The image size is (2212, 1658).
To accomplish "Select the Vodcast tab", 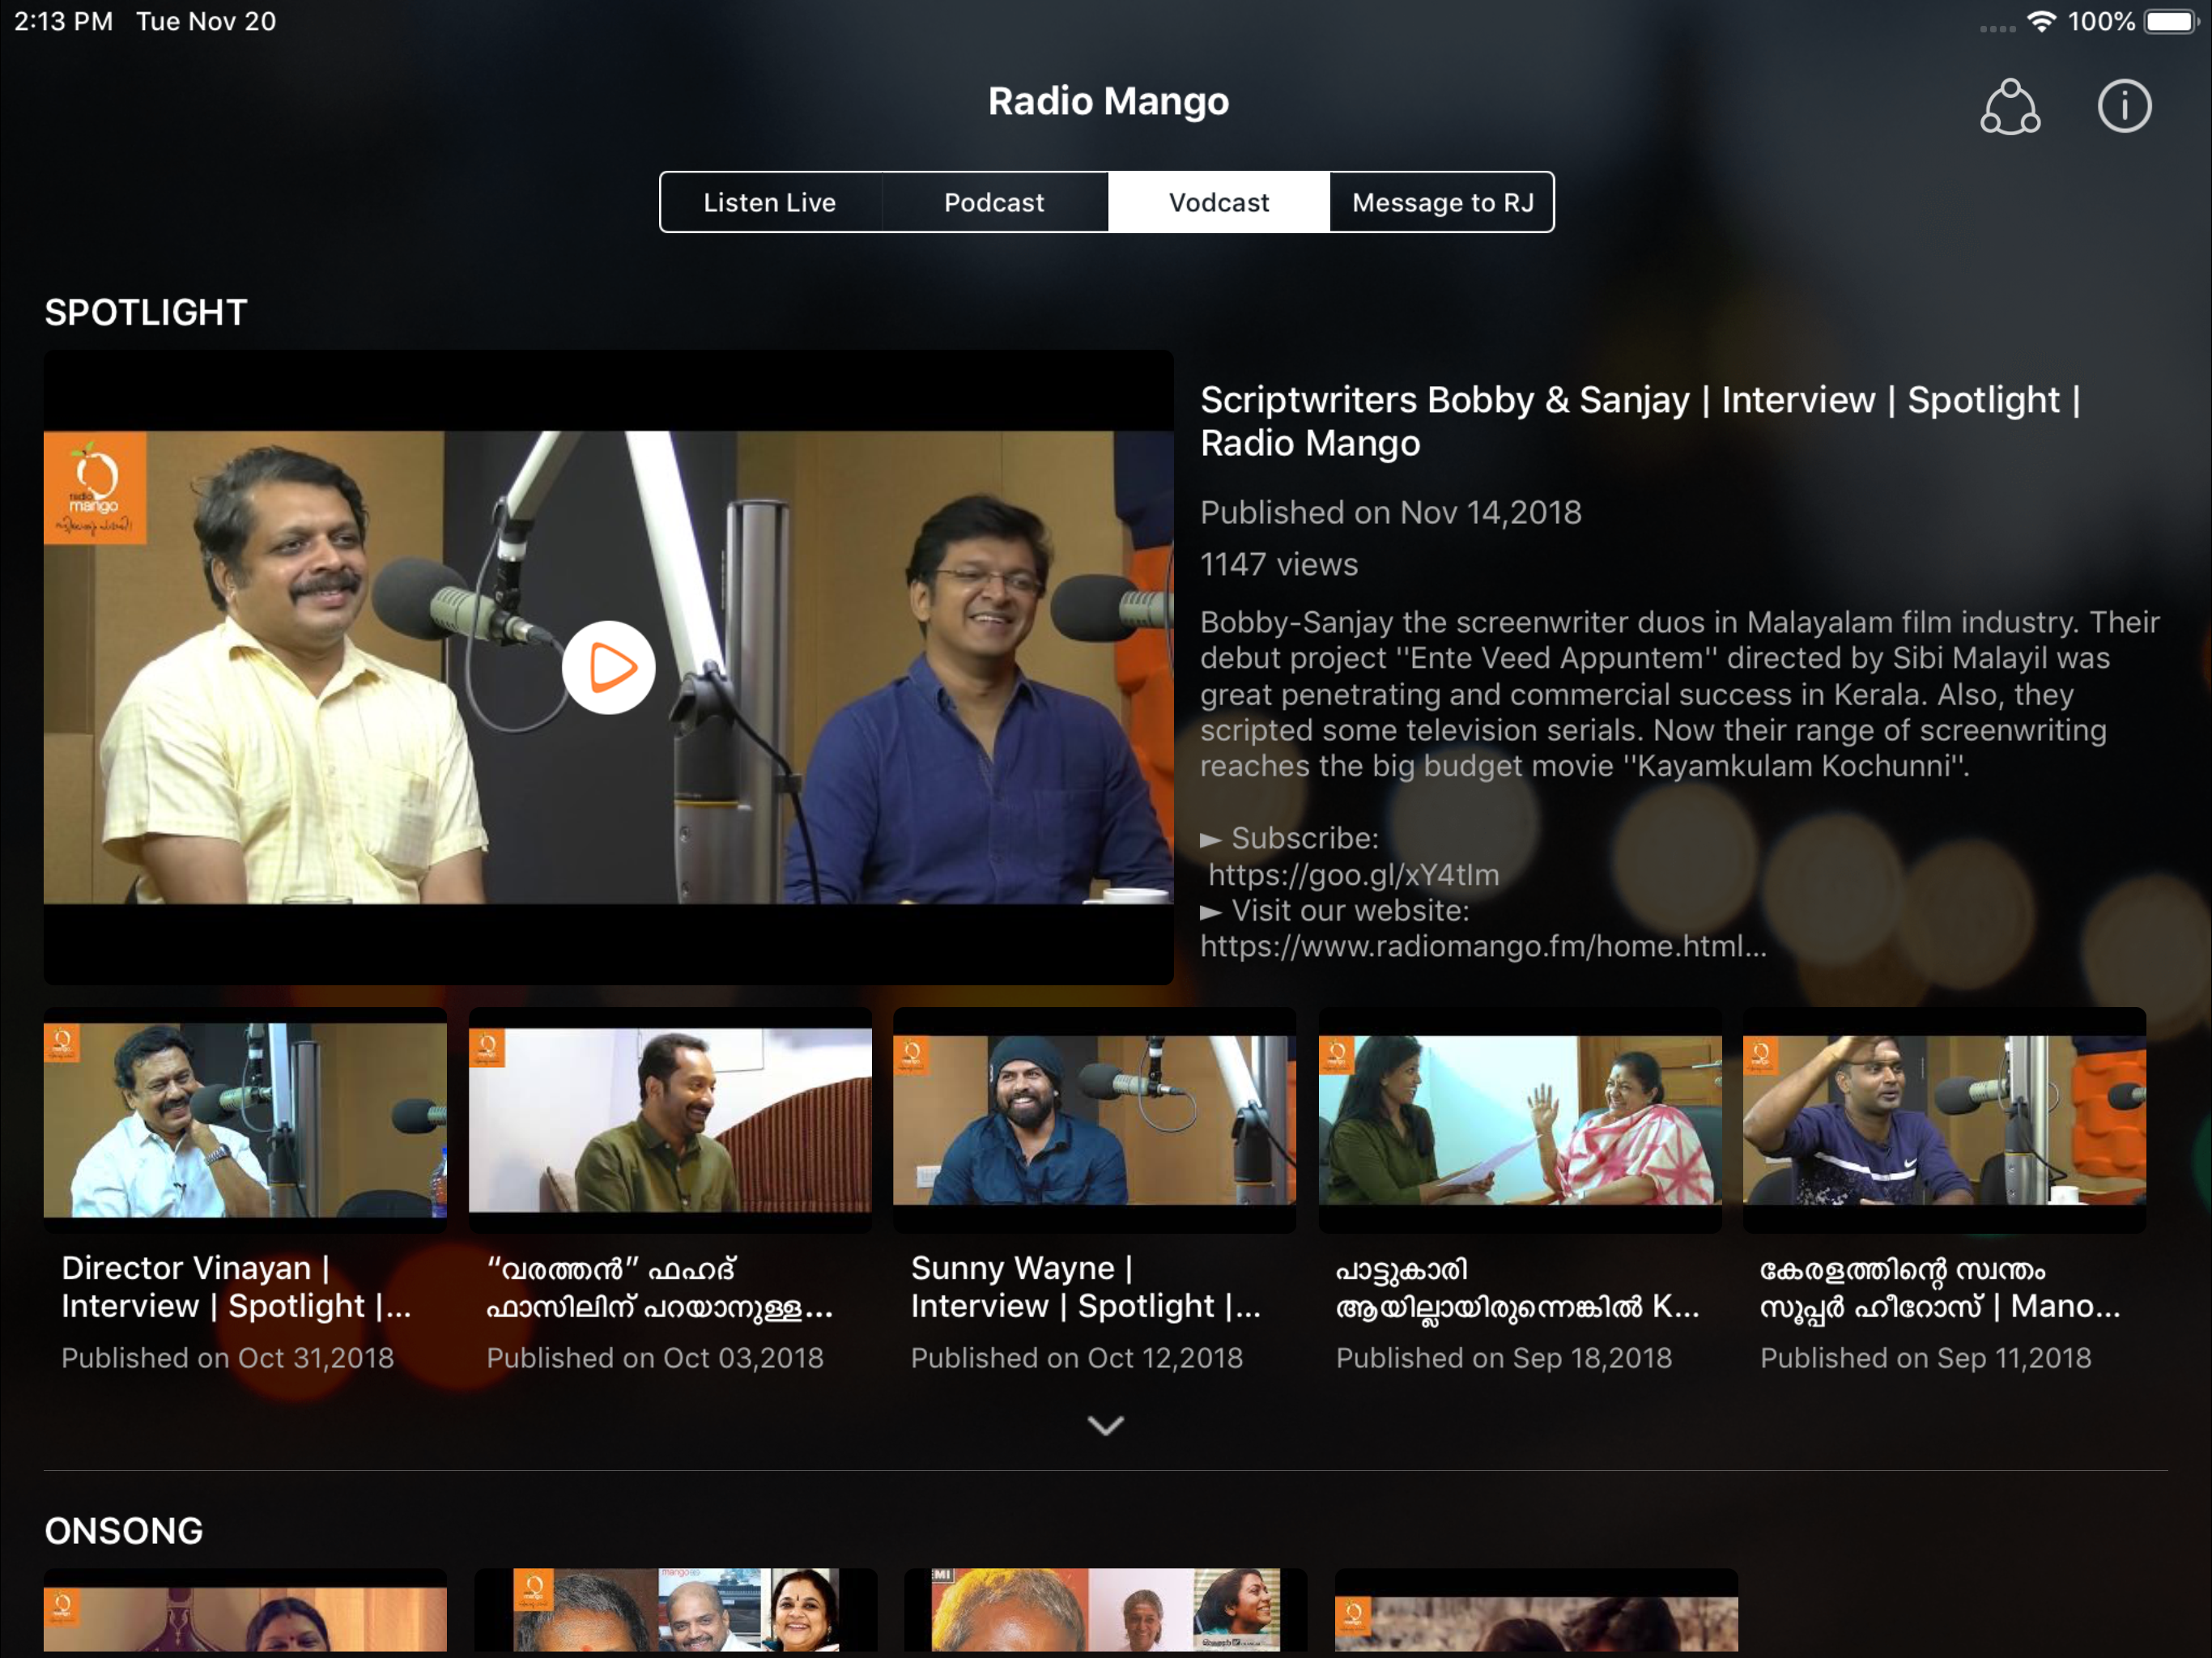I will point(1218,202).
